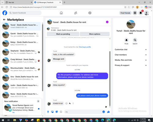Select the Messenger | Facebook tab
The height and width of the screenshot is (122, 153).
click(47, 2)
